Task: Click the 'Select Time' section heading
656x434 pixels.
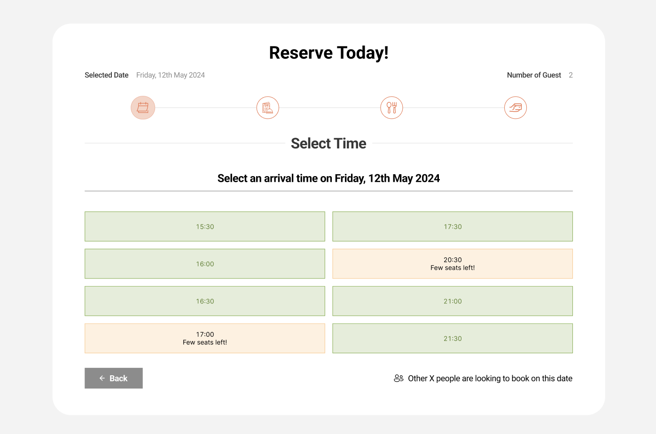Action: pos(328,143)
